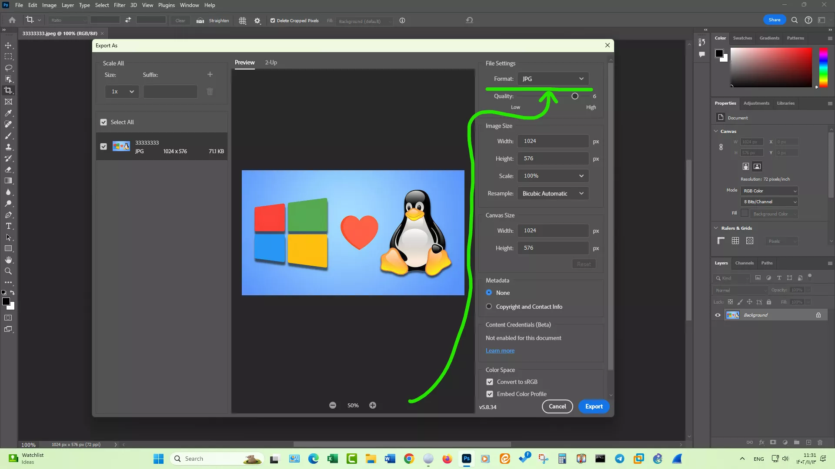
Task: Toggle Embed Color Profile checkbox
Action: [x=490, y=394]
